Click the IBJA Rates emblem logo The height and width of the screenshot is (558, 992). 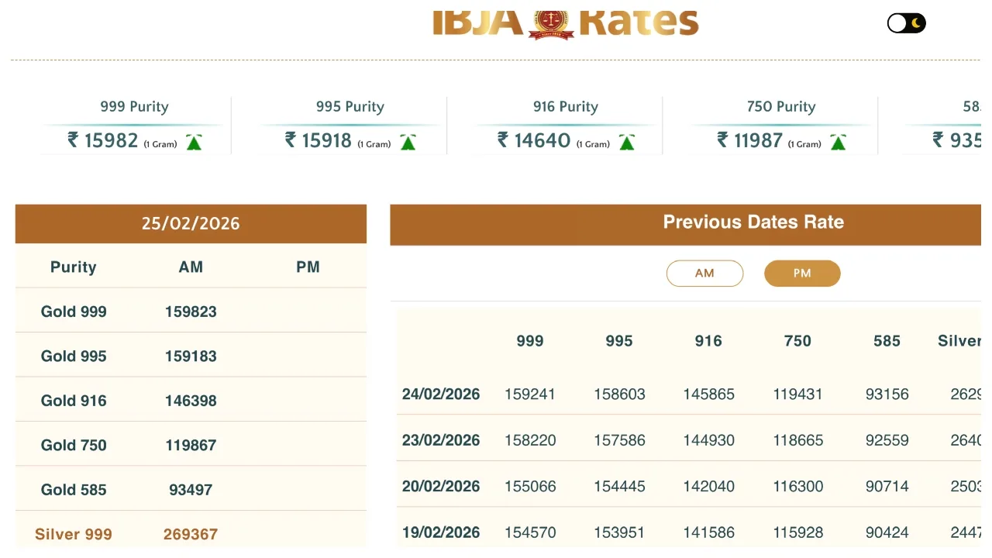tap(551, 23)
